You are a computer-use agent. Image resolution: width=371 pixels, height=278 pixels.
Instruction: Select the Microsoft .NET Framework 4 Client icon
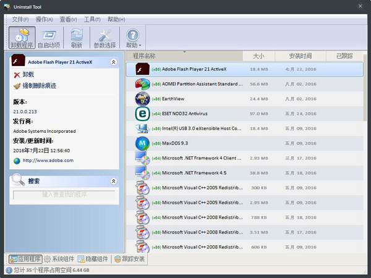pyautogui.click(x=142, y=158)
